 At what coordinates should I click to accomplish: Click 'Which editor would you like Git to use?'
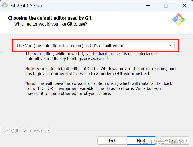[x=51, y=24]
